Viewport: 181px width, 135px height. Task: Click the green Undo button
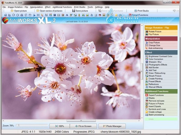pyautogui.click(x=161, y=119)
